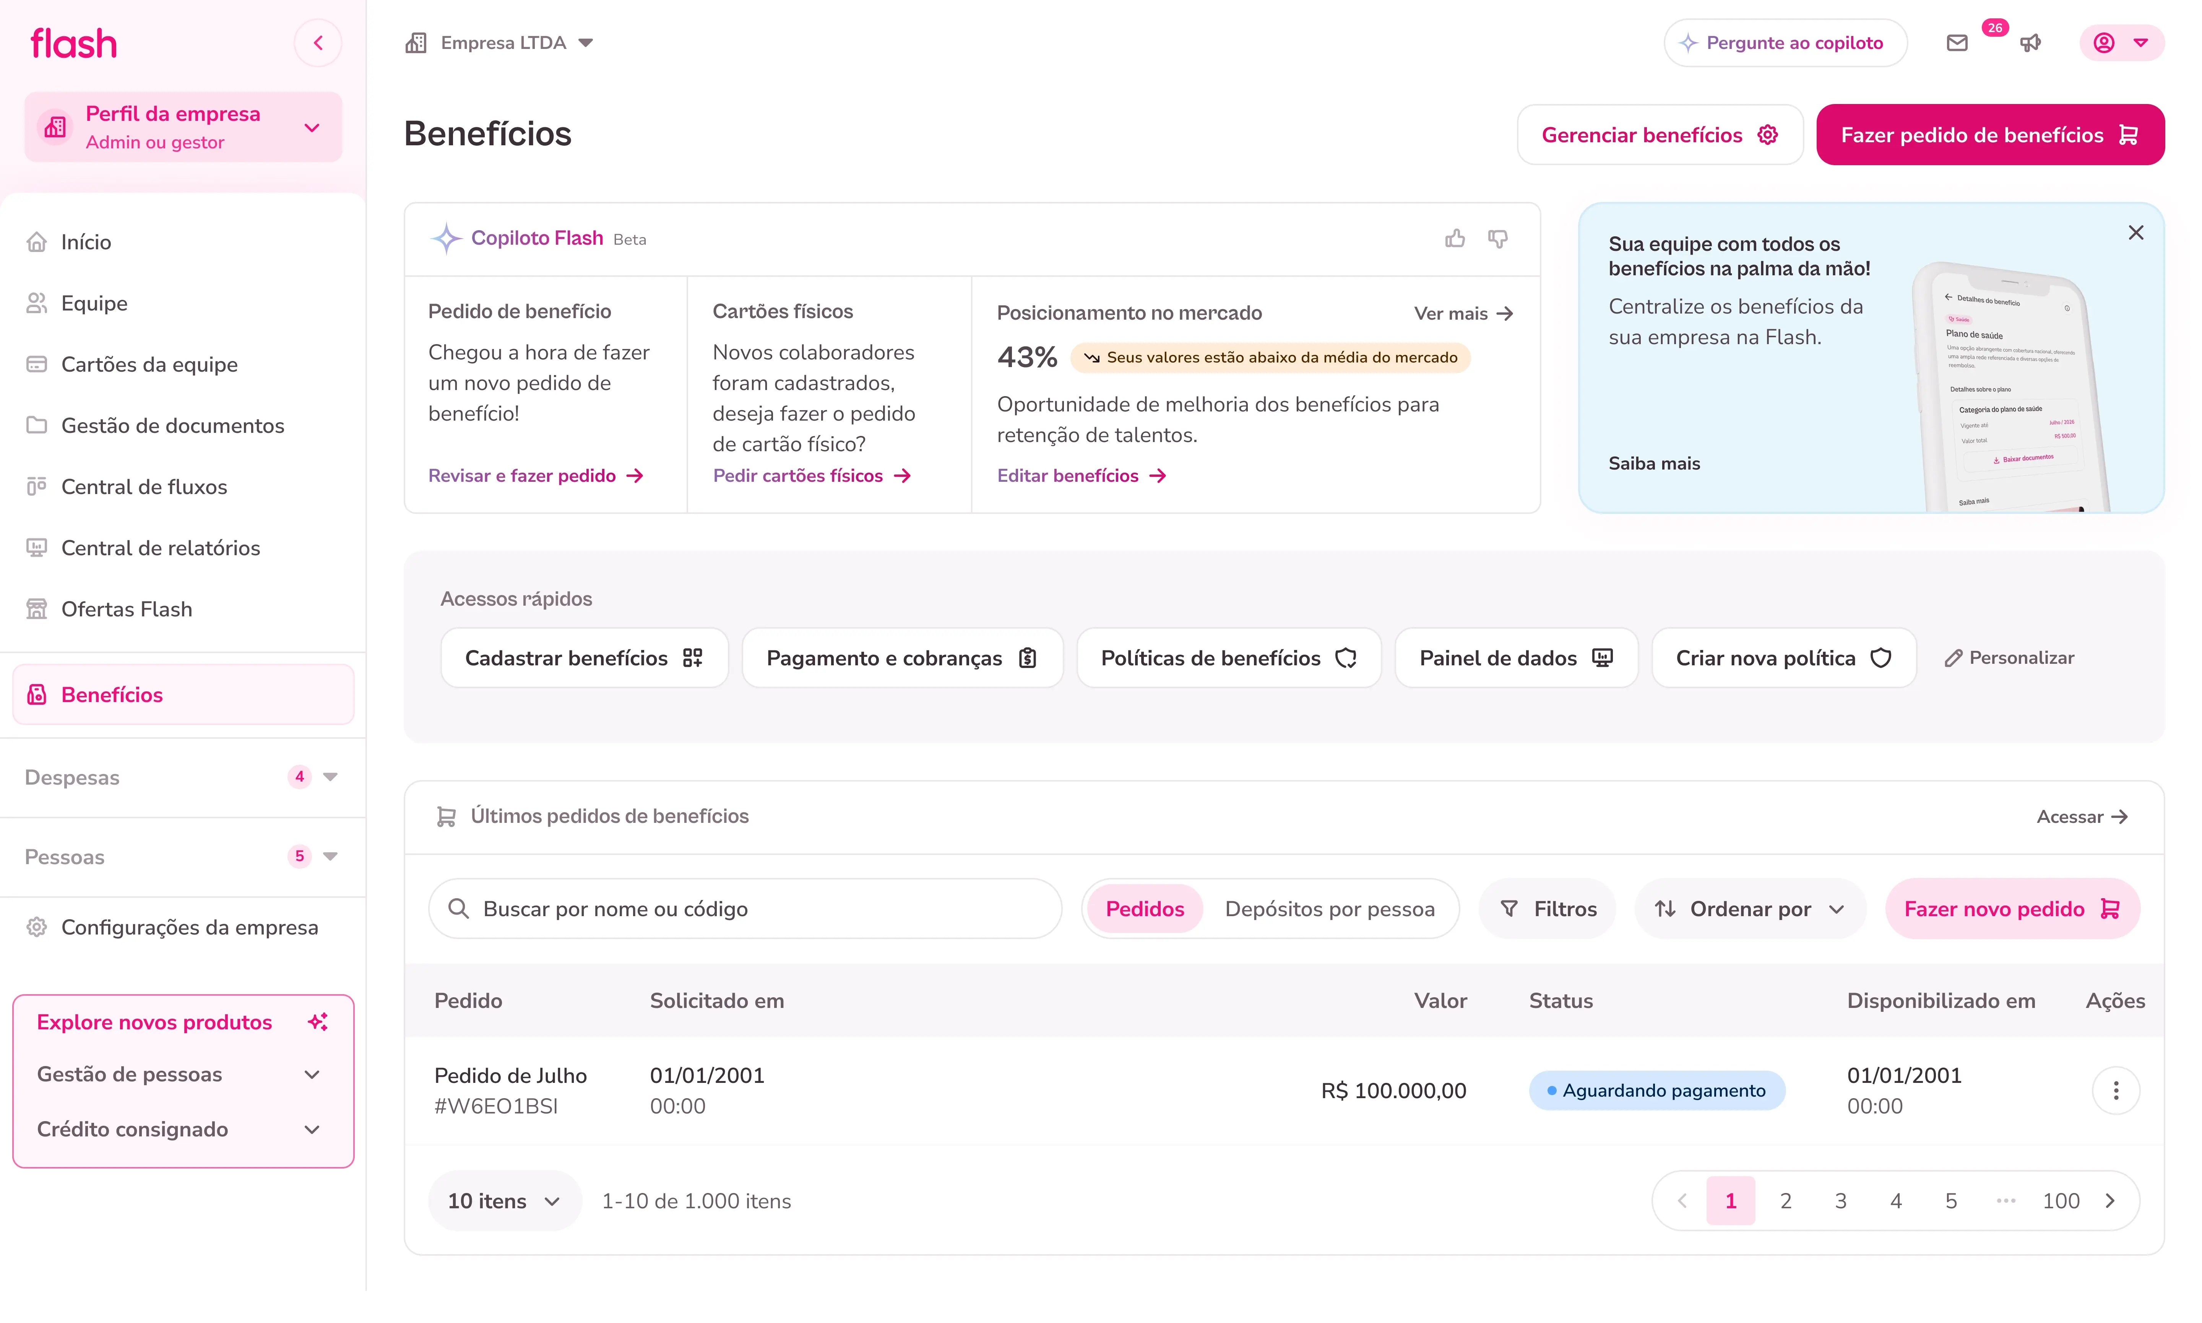The image size is (2202, 1323).
Task: Click the thumbs down feedback icon
Action: tap(1497, 238)
